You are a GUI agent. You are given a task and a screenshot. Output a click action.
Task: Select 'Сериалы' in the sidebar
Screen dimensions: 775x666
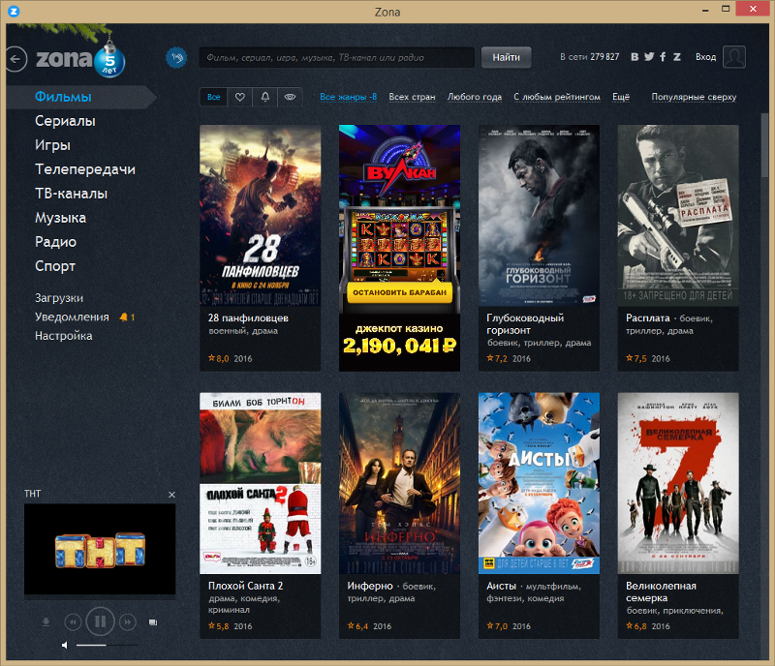click(x=65, y=121)
